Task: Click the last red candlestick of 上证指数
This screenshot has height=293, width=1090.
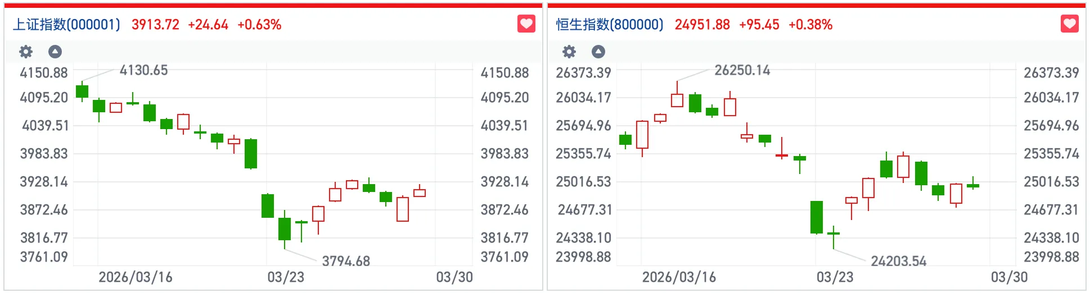Action: (x=420, y=193)
